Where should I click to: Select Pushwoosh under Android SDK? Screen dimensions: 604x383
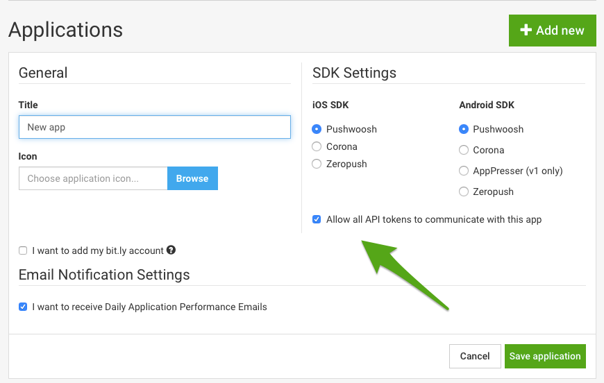(463, 129)
